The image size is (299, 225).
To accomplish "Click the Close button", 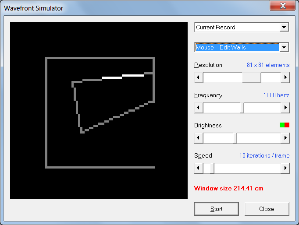I will 267,209.
